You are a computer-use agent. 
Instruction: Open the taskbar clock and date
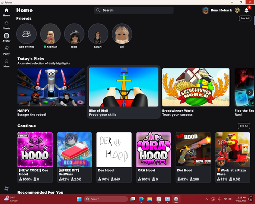click(x=241, y=199)
